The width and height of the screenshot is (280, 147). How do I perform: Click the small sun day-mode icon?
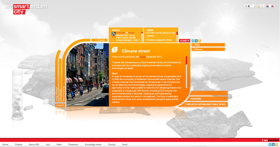click(246, 6)
